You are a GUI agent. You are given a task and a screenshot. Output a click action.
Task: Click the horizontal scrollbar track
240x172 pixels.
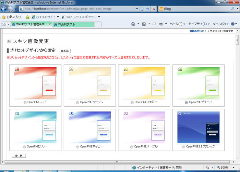click(x=117, y=162)
